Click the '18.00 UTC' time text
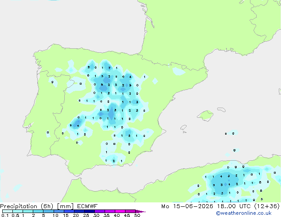Viewport: 281px width, 217px height. point(234,206)
